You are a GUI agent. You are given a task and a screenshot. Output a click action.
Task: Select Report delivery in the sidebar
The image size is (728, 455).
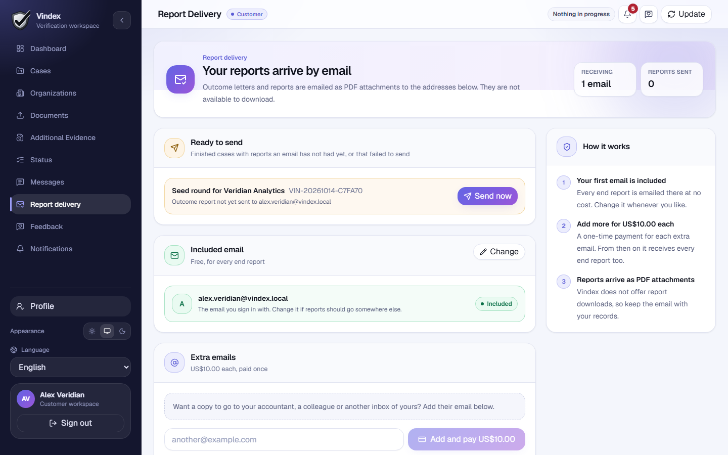(70, 204)
